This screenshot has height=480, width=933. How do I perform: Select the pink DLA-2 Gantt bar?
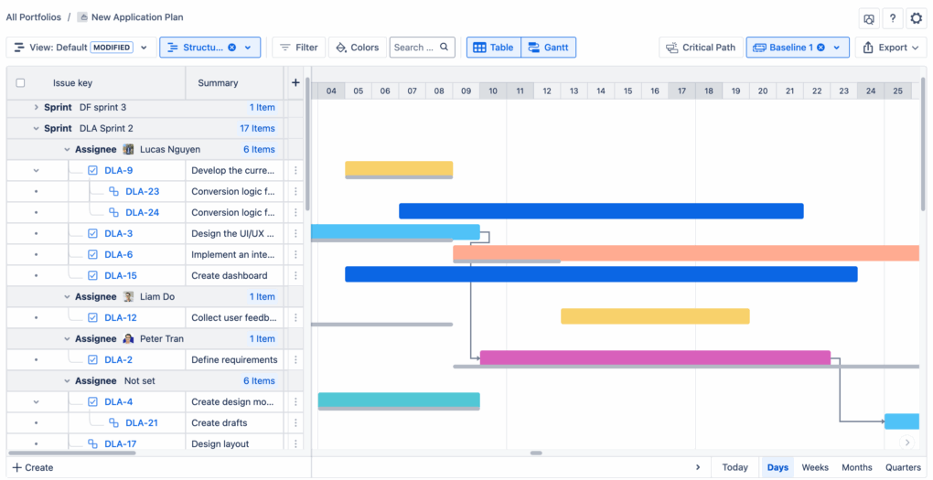click(x=655, y=357)
